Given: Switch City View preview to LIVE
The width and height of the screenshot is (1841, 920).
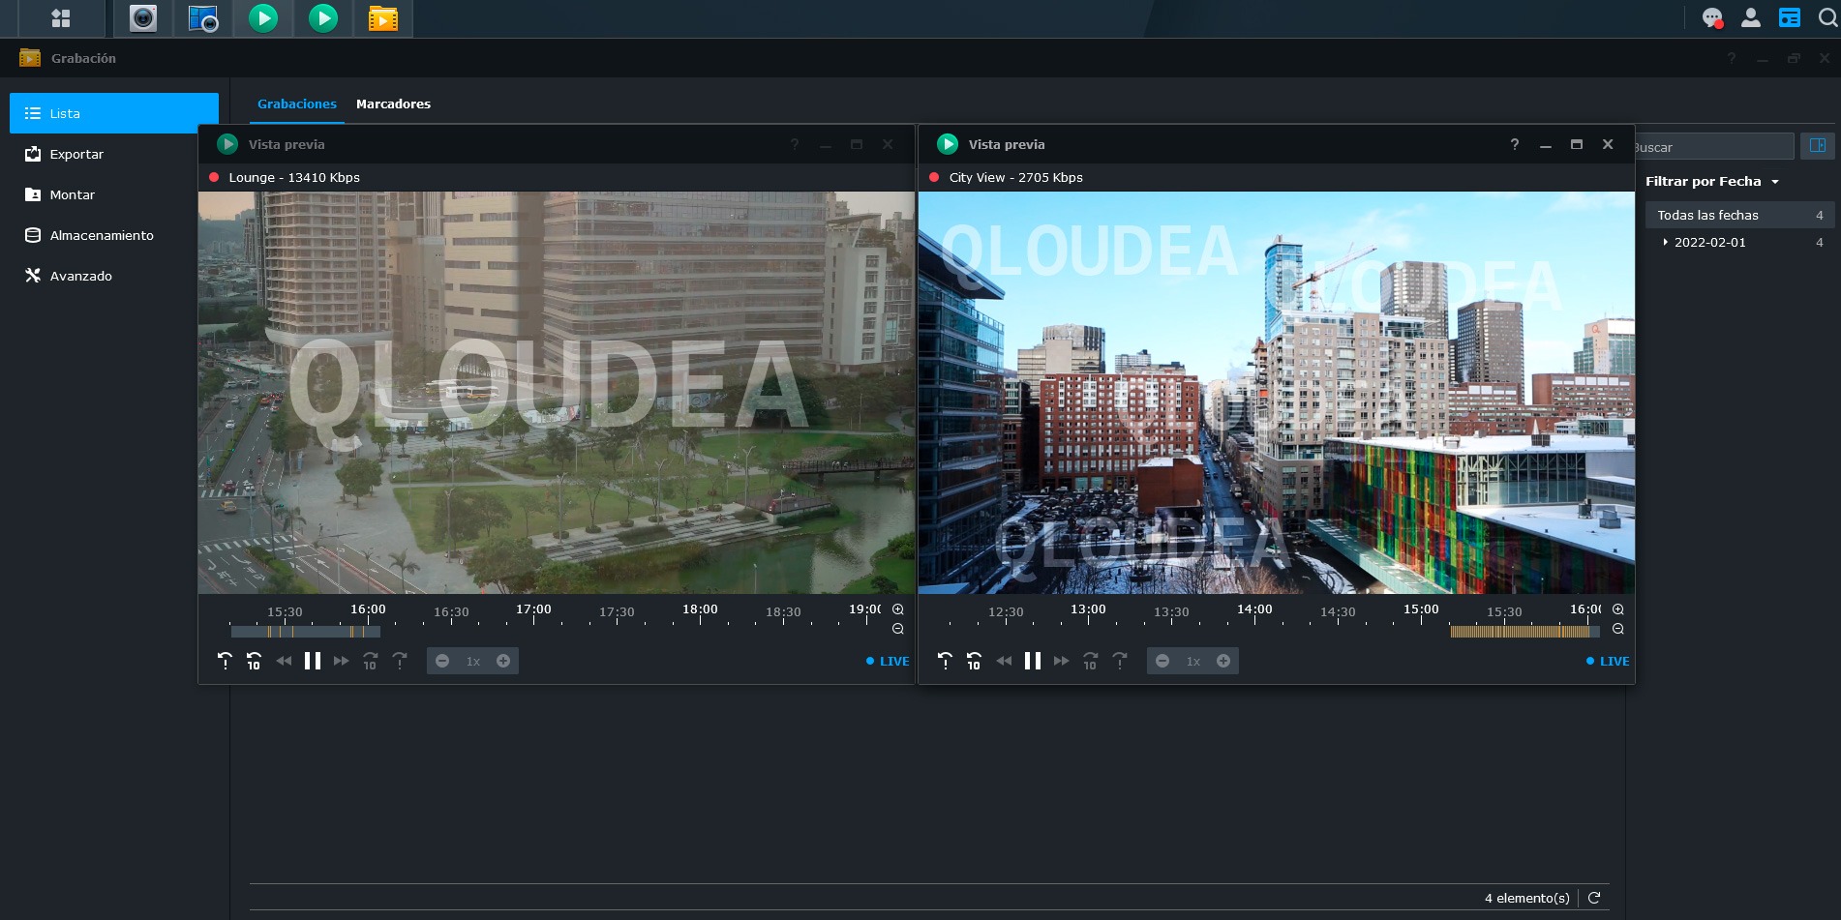Looking at the screenshot, I should (x=1608, y=662).
